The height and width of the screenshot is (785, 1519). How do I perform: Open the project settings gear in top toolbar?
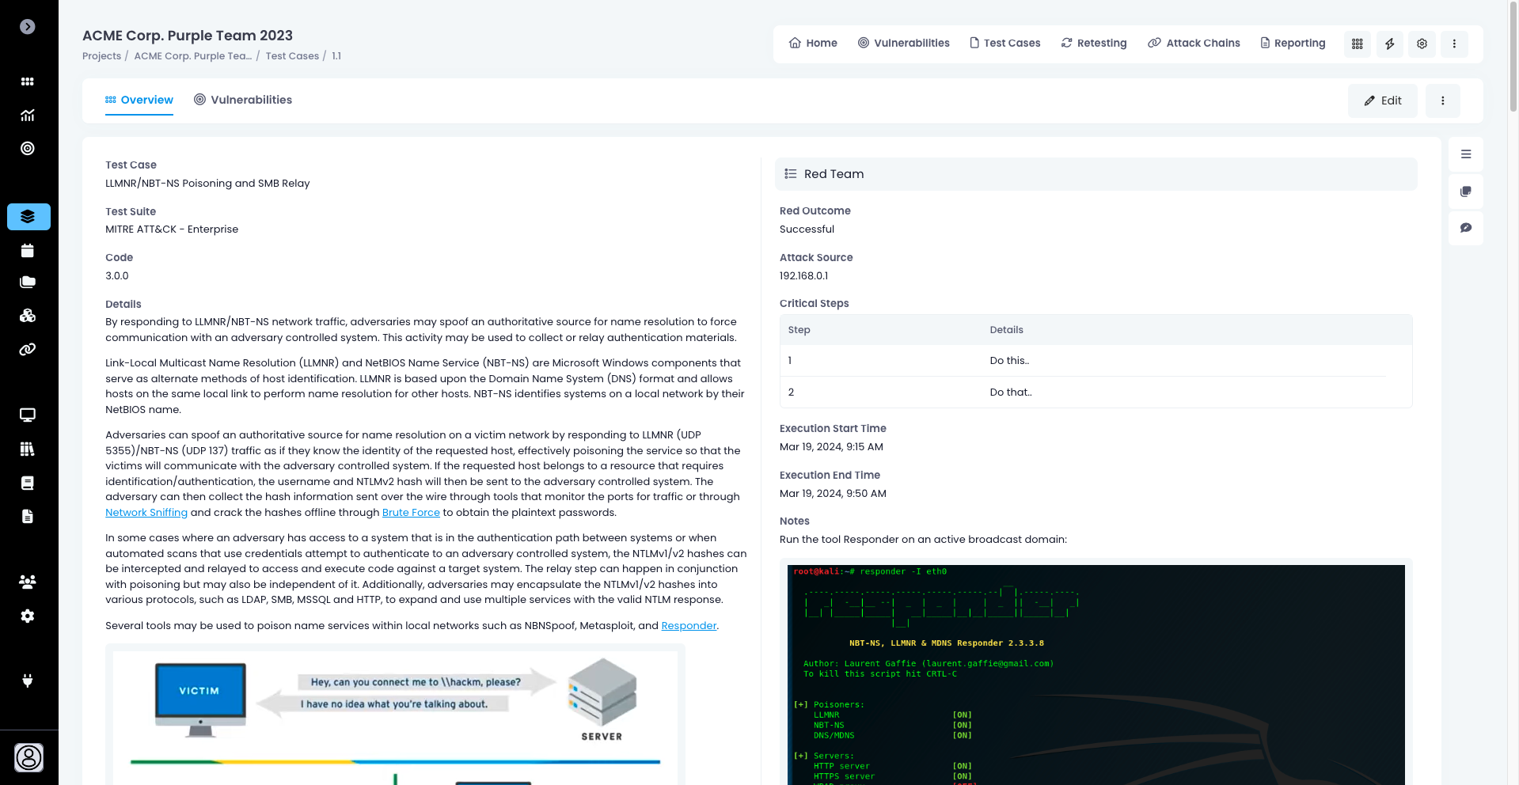[1422, 44]
